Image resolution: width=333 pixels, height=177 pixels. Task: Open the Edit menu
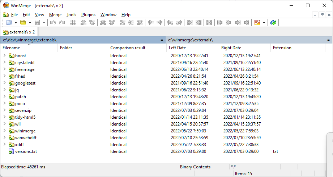pyautogui.click(x=26, y=15)
